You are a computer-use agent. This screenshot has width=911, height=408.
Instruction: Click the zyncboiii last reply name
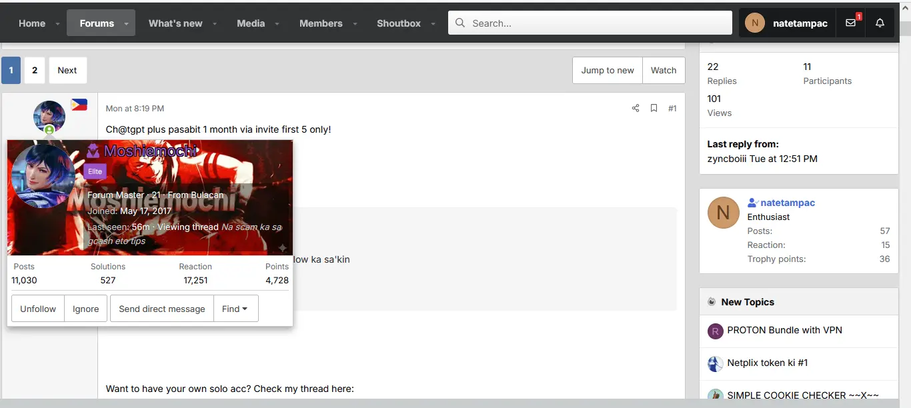click(x=727, y=159)
